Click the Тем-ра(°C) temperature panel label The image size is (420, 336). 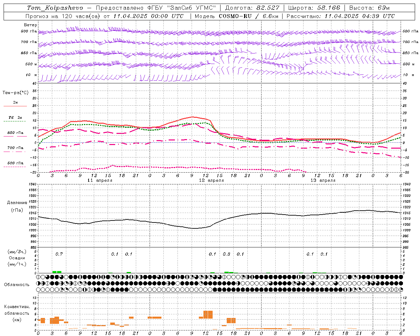tap(15, 93)
